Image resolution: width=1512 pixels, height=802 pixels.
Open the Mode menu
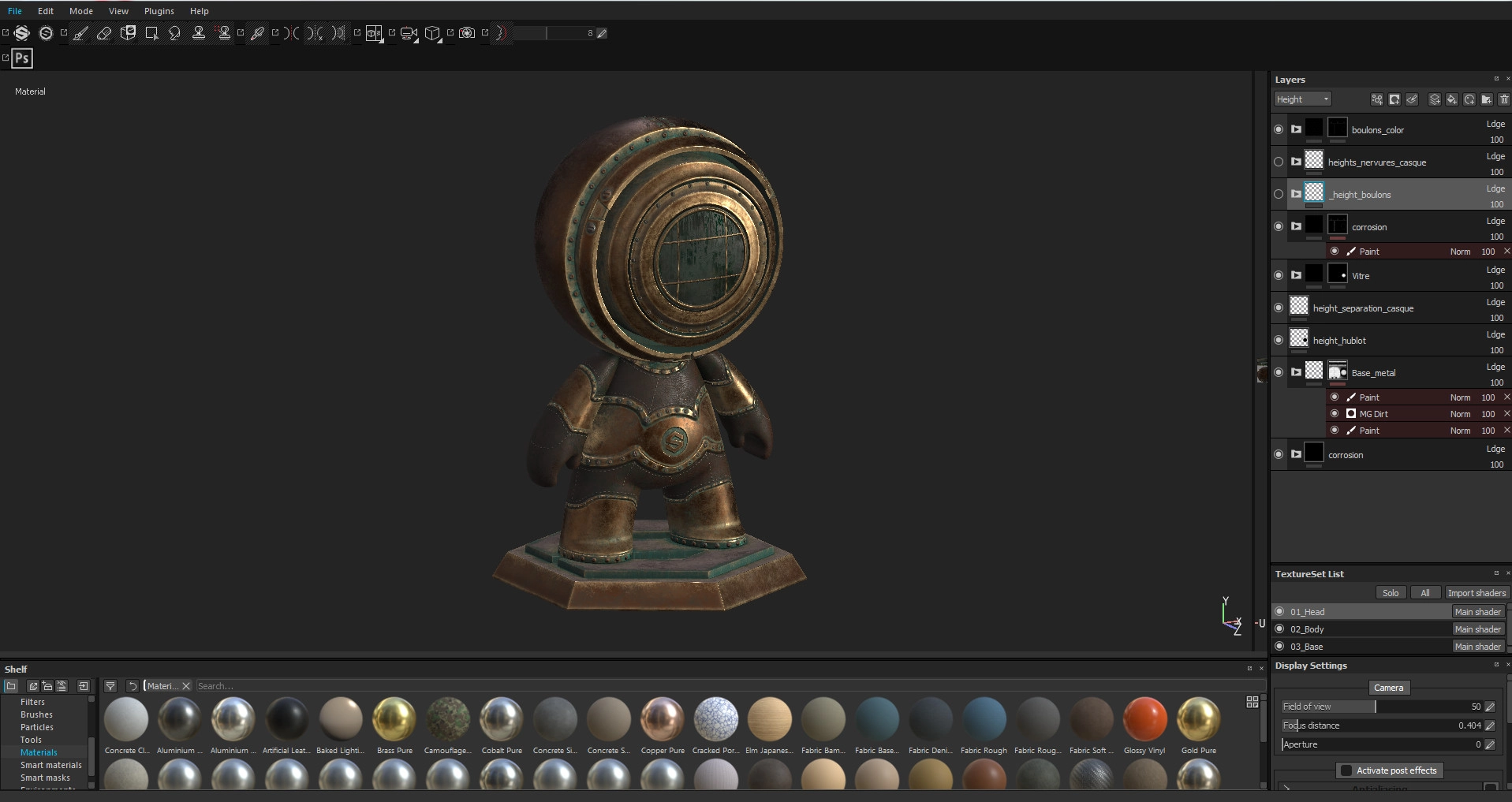point(81,11)
